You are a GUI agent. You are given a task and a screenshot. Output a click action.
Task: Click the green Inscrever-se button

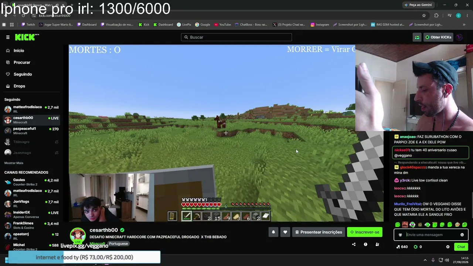point(364,232)
